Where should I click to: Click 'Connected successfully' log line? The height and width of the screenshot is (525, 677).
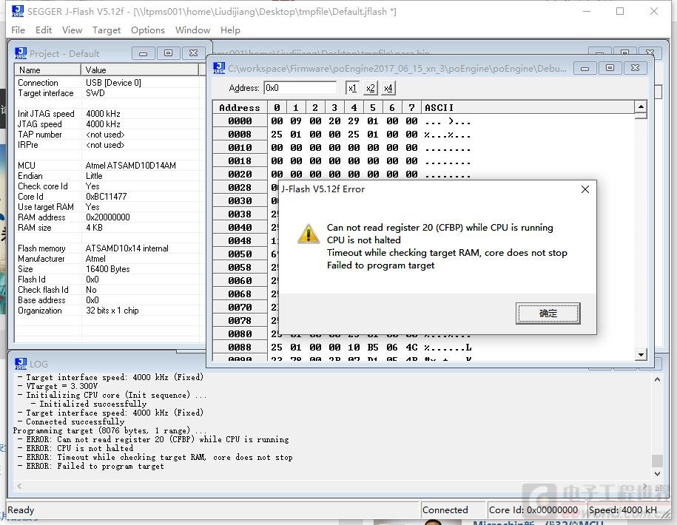[x=71, y=422]
